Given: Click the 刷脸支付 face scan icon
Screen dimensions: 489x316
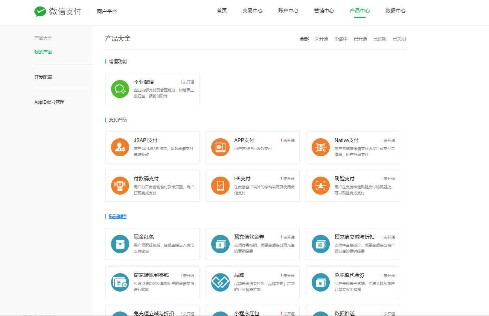Looking at the screenshot, I should tap(321, 186).
